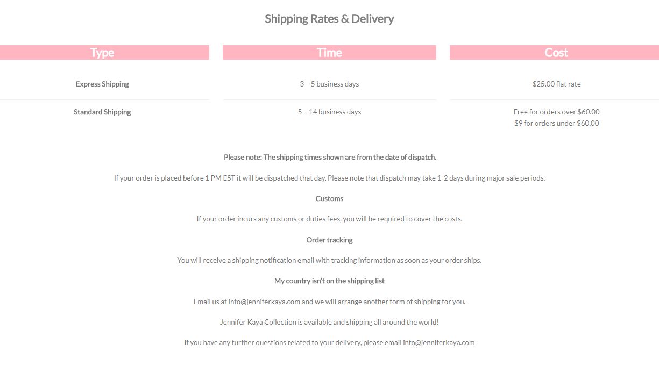
Task: Click the shipping notification email sentence
Action: click(329, 260)
